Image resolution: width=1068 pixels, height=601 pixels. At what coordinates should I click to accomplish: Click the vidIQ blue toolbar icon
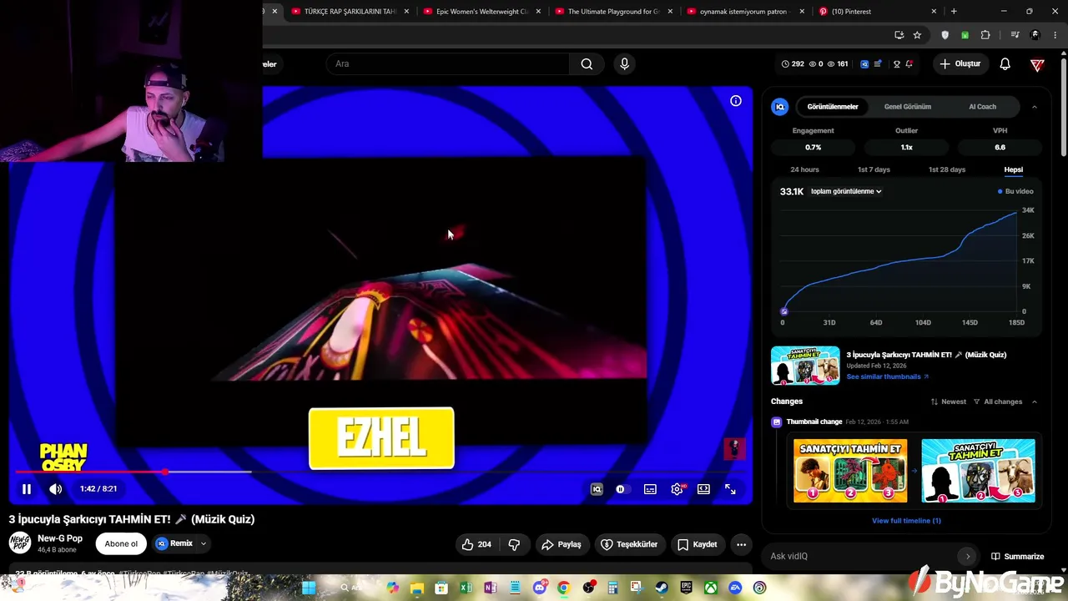864,64
